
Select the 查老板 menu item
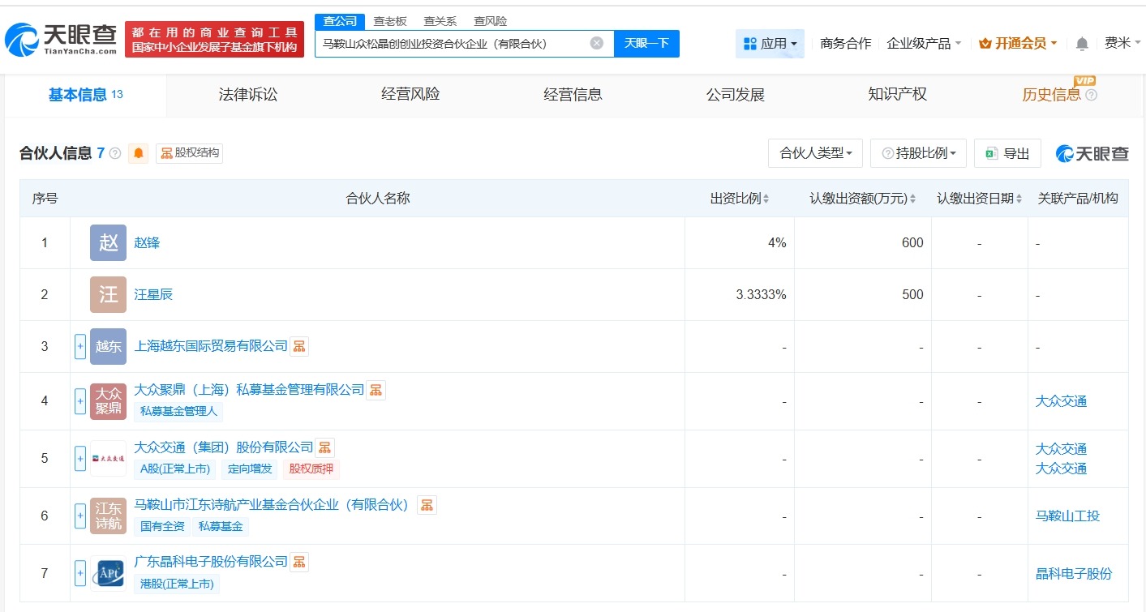pyautogui.click(x=391, y=21)
